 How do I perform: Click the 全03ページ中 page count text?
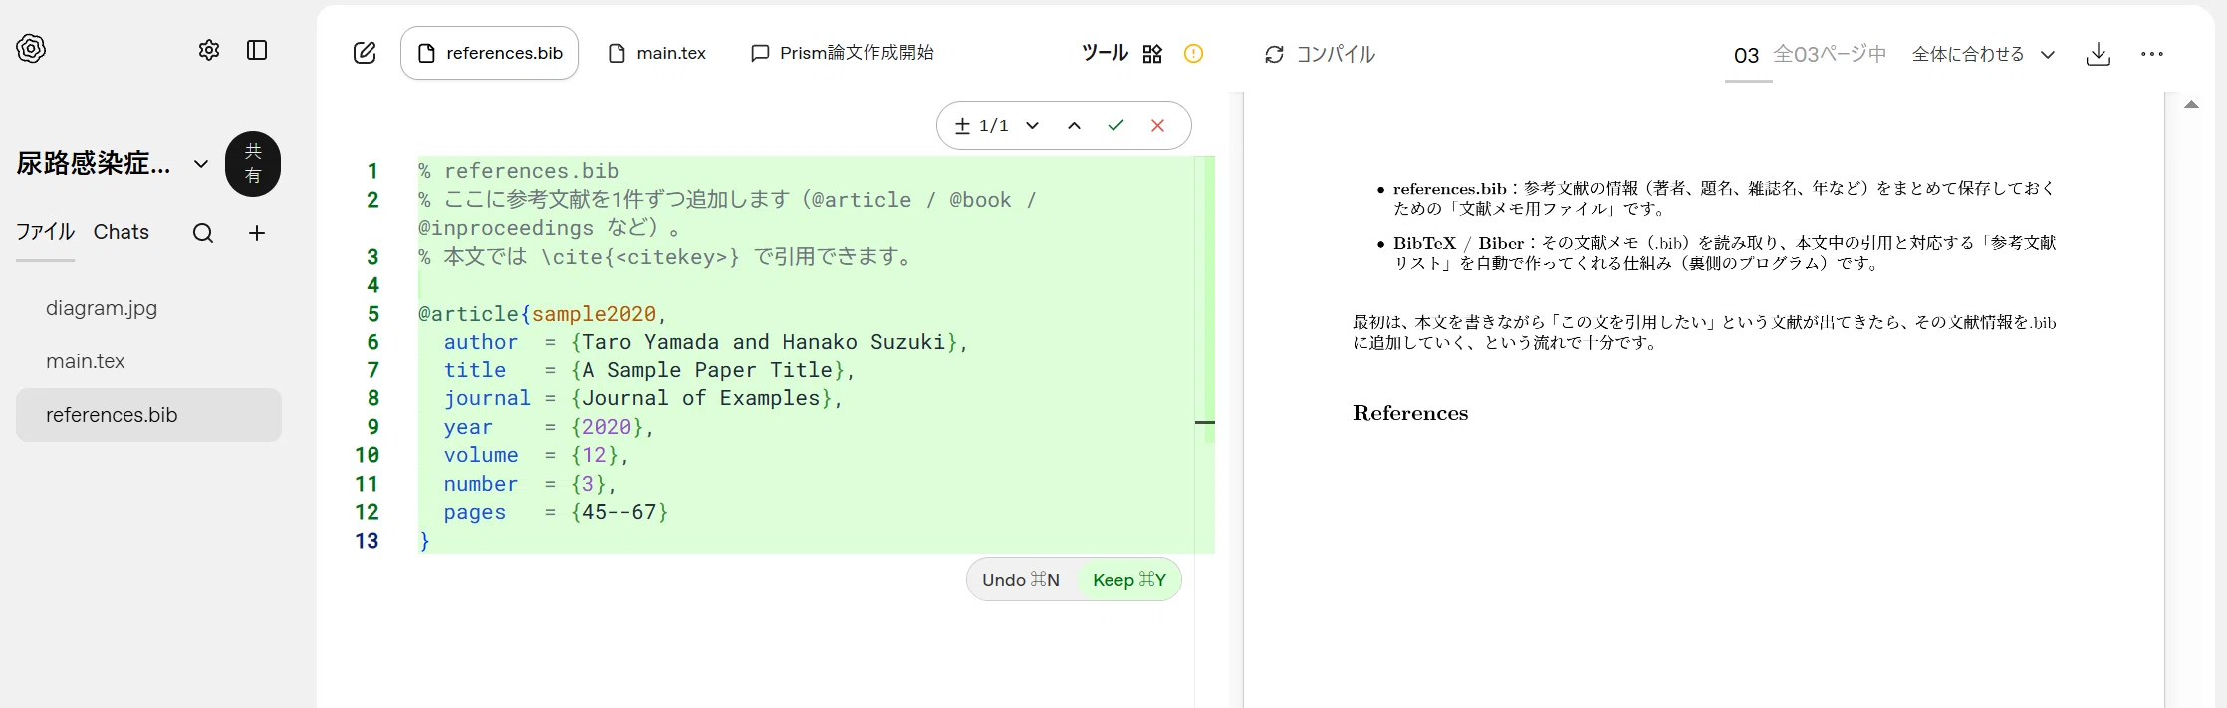tap(1831, 54)
